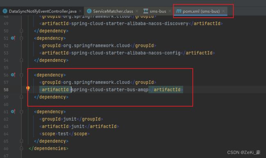Activate the pom.xml (sms-bus) tab
Viewport: 266px width, 158px height.
(x=201, y=11)
